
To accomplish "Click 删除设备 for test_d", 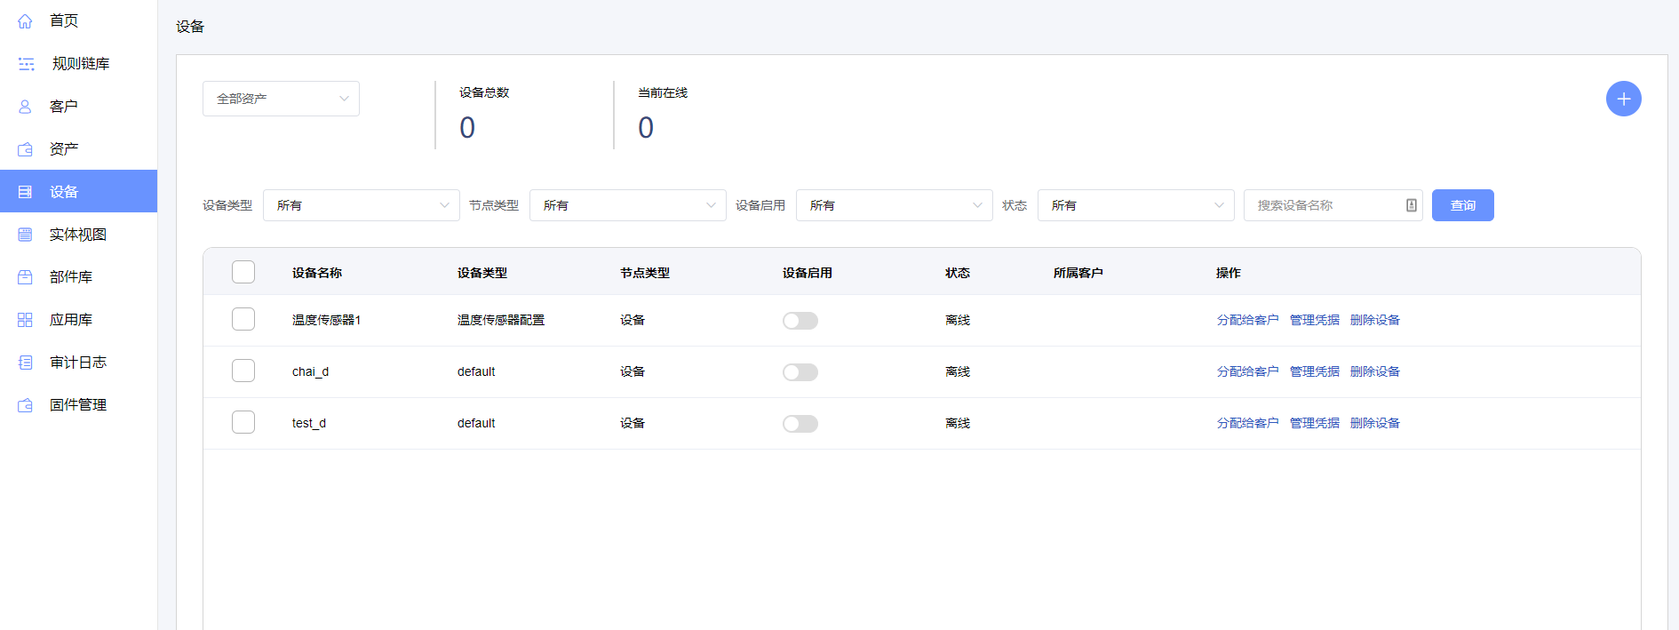I will coord(1374,423).
